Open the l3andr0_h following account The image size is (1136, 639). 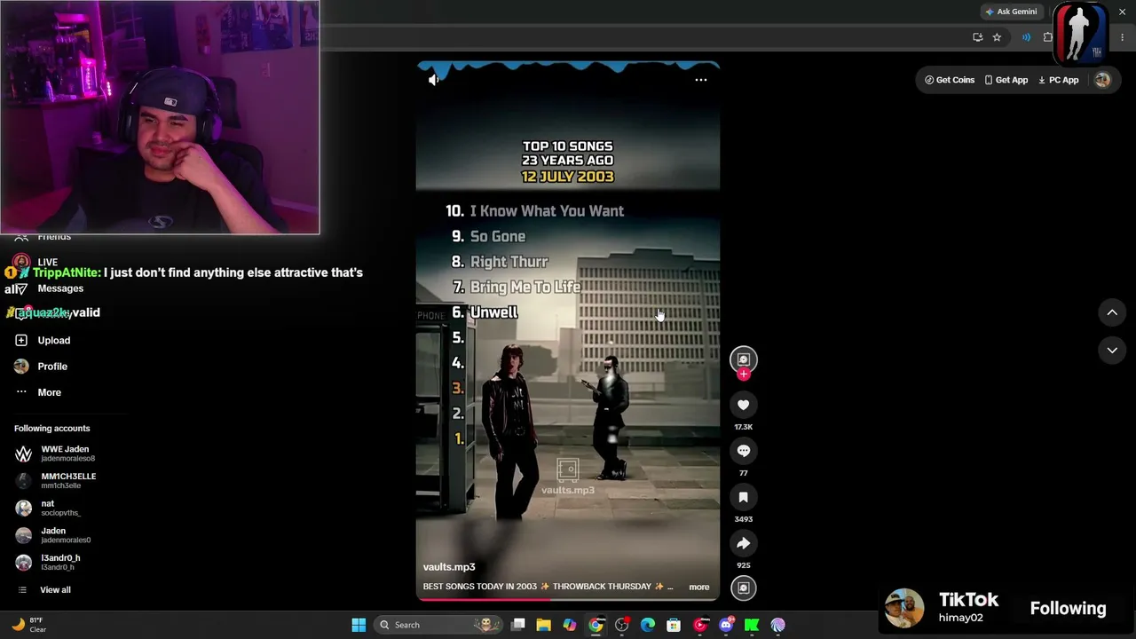[48, 563]
